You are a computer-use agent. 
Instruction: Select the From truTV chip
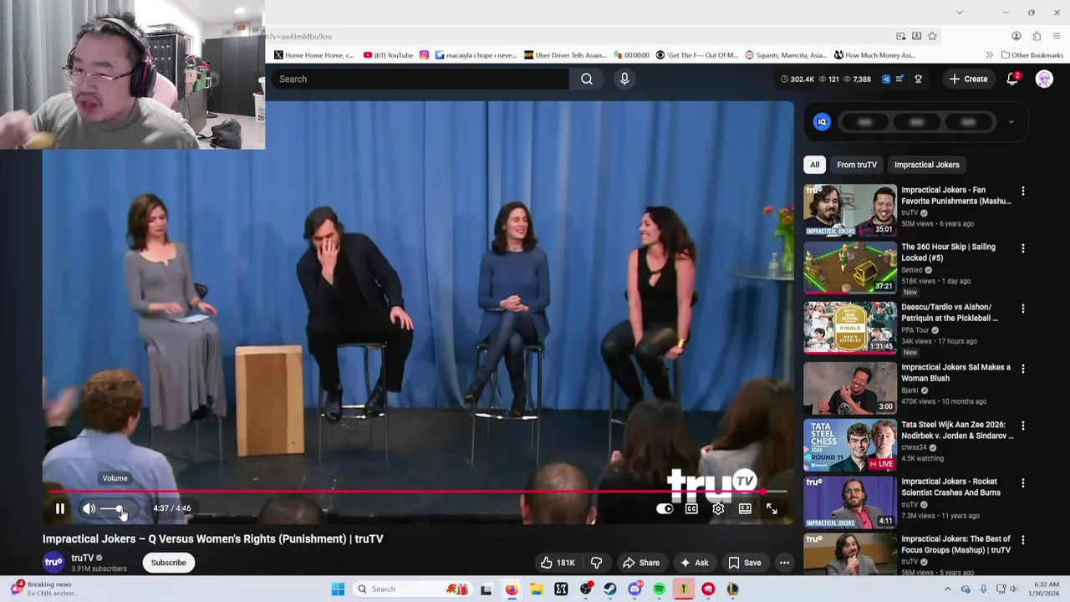click(x=857, y=165)
